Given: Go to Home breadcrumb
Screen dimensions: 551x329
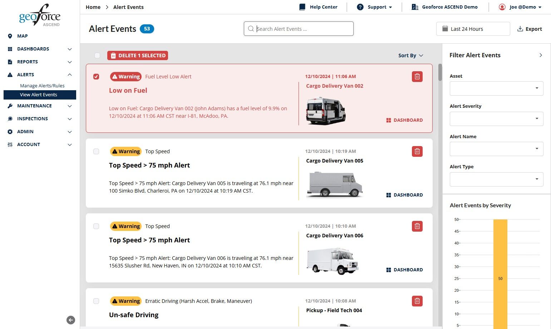Looking at the screenshot, I should [93, 7].
